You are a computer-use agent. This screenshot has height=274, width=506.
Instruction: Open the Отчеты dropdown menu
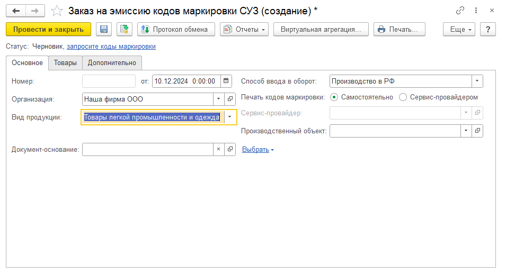pos(244,29)
